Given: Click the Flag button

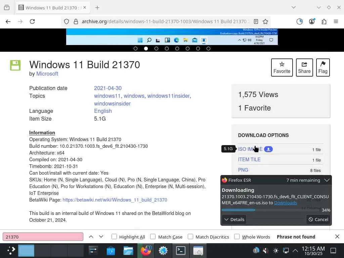Looking at the screenshot, I should 323,68.
